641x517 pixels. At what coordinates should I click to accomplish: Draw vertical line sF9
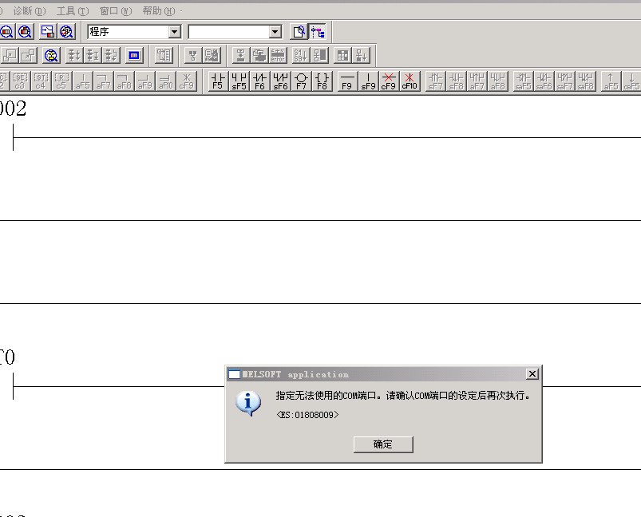click(x=368, y=81)
